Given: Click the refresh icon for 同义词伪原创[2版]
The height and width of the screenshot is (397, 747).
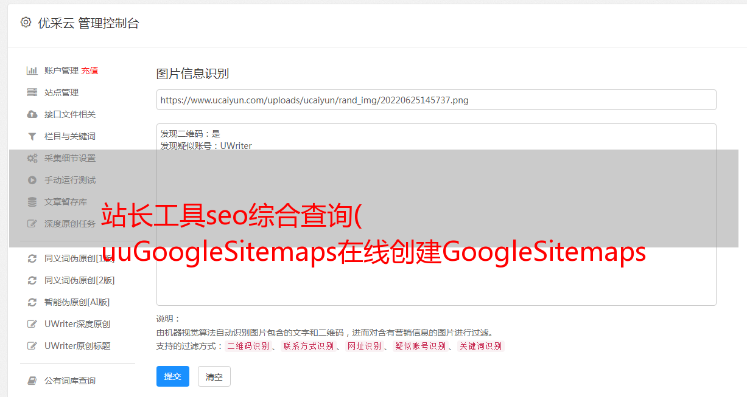Looking at the screenshot, I should [x=32, y=280].
